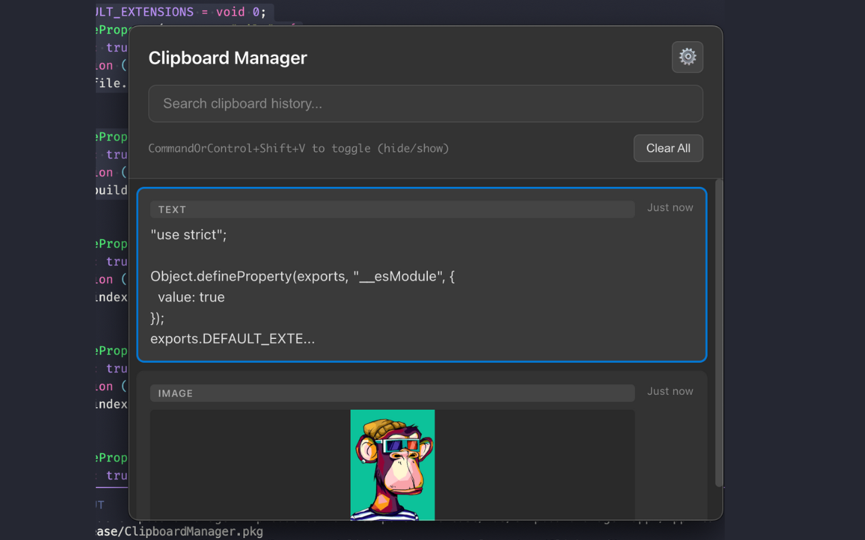This screenshot has width=865, height=540.
Task: Click the gear icon to configure preferences
Action: pos(687,57)
